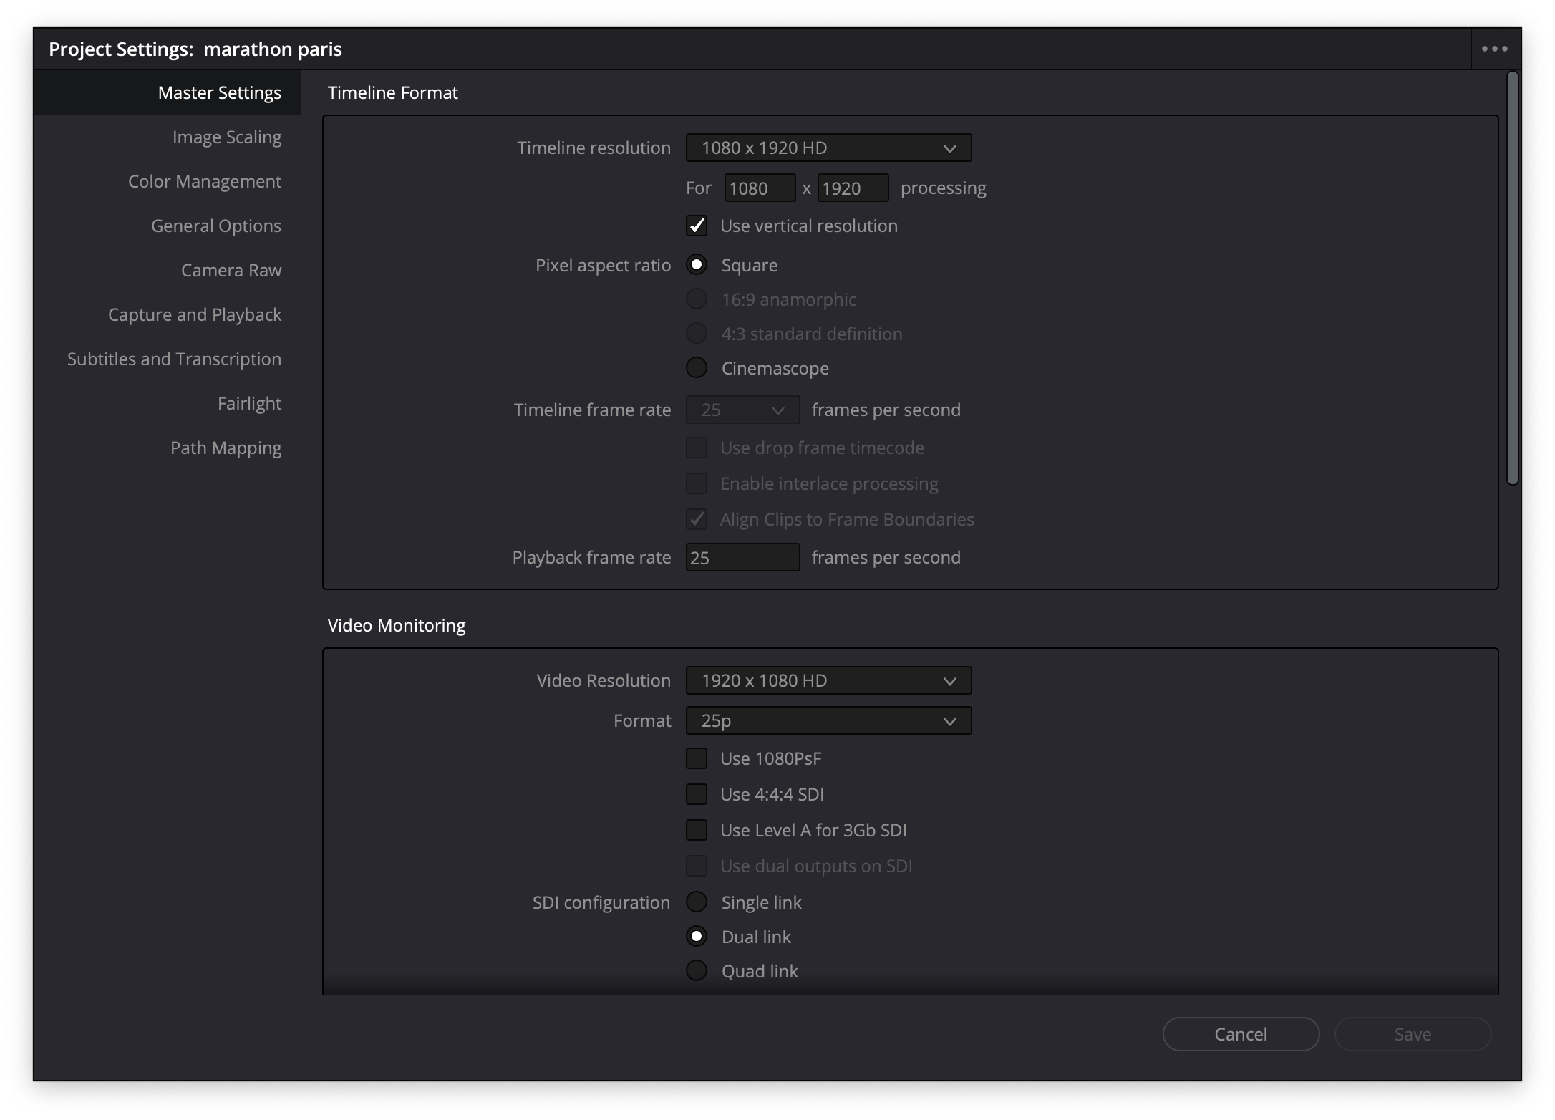Viewport: 1555px width, 1120px height.
Task: Click the Playback frame rate field
Action: click(742, 557)
